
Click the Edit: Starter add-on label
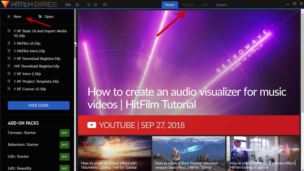tap(18, 156)
